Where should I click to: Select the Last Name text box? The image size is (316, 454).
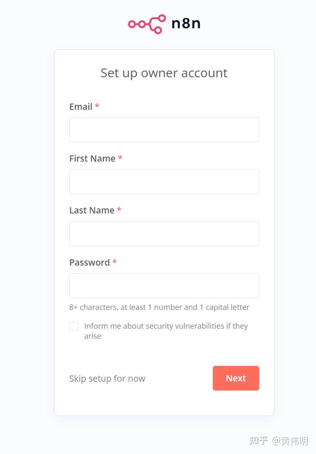tap(164, 234)
